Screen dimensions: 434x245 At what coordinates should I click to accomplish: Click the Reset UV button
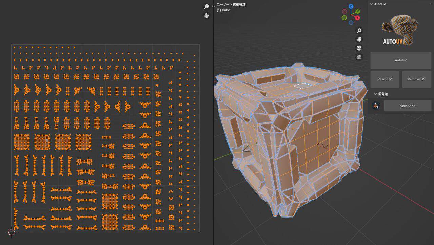pyautogui.click(x=384, y=79)
